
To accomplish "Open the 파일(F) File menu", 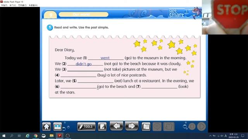I will point(4,5).
